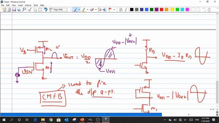Screen dimensions: 219x123
Task: Toggle Bold formatting
Action: tap(121, 10)
